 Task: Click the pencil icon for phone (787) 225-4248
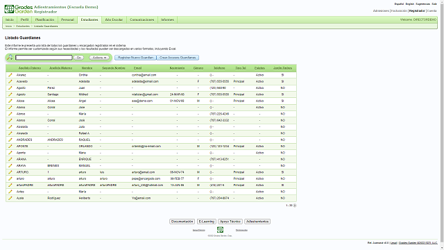coord(10,114)
